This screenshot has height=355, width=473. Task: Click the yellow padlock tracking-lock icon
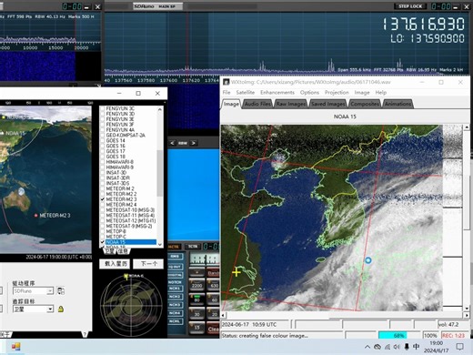click(x=61, y=309)
